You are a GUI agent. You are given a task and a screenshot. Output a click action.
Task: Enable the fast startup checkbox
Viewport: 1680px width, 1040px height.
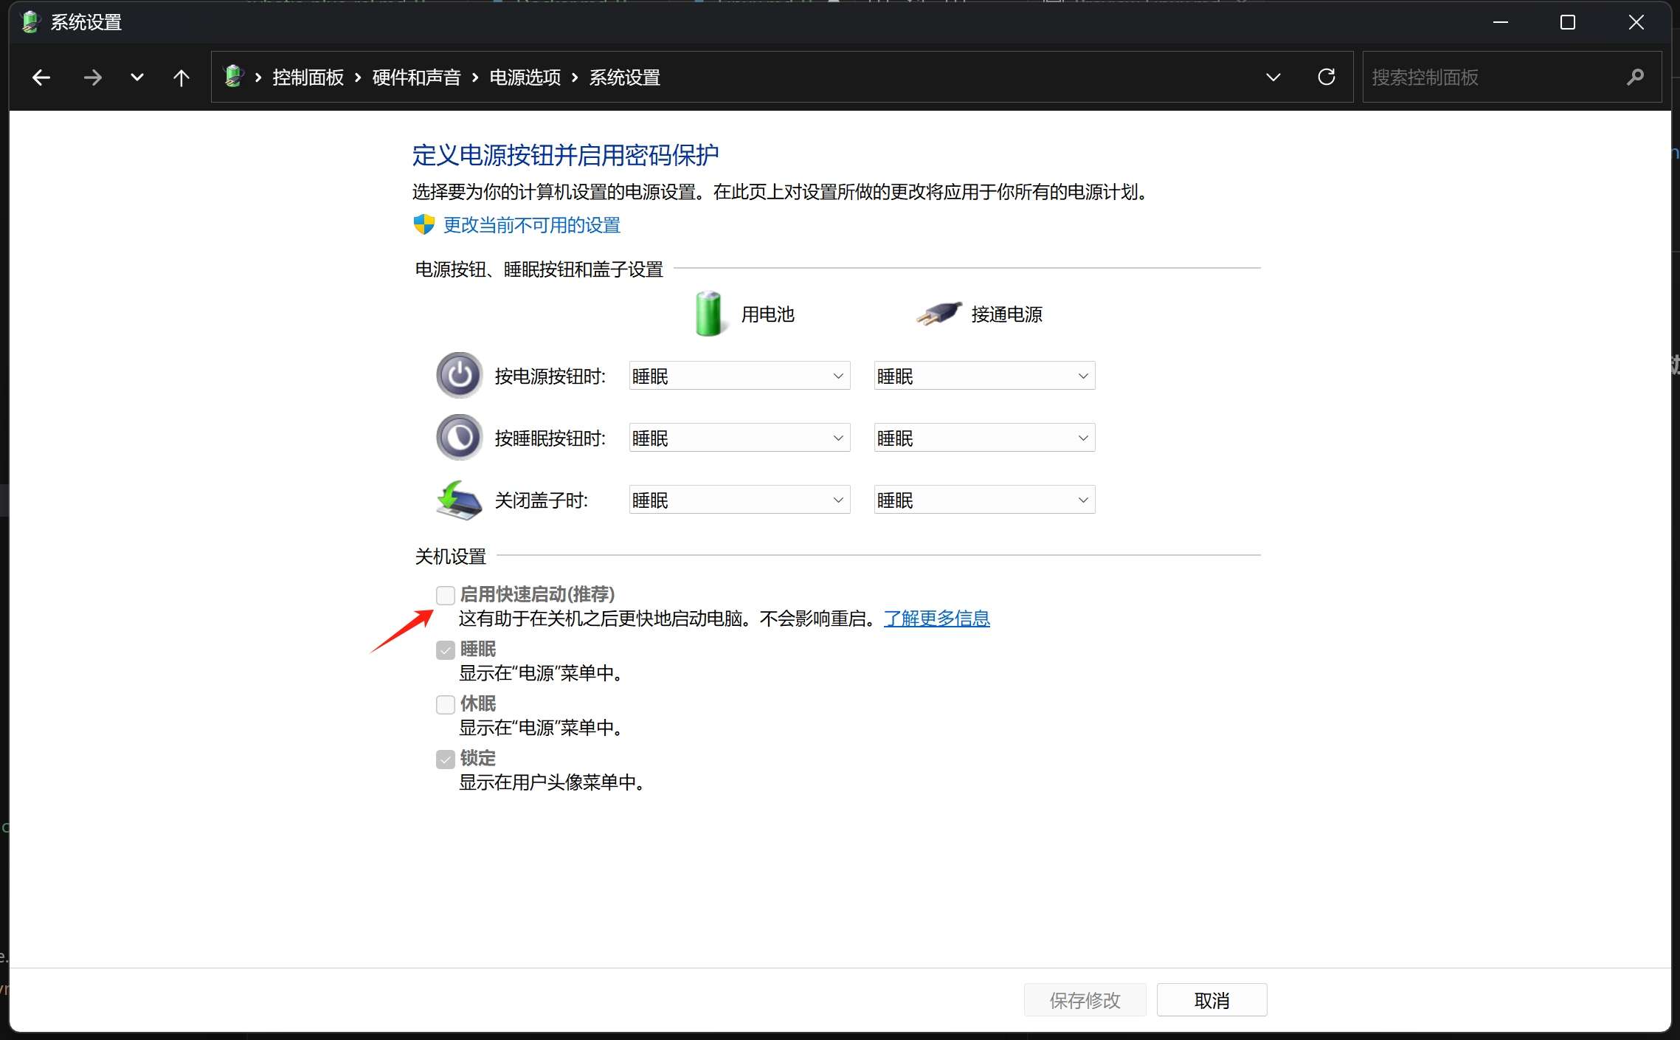(x=445, y=595)
